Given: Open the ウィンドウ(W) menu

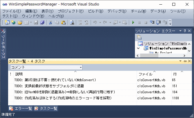Looking at the screenshot, I should click(x=33, y=16).
